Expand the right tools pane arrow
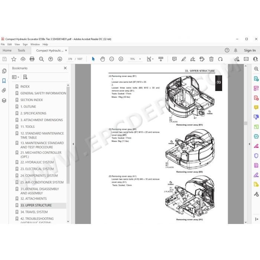This screenshot has width=260, height=260. pyautogui.click(x=249, y=144)
